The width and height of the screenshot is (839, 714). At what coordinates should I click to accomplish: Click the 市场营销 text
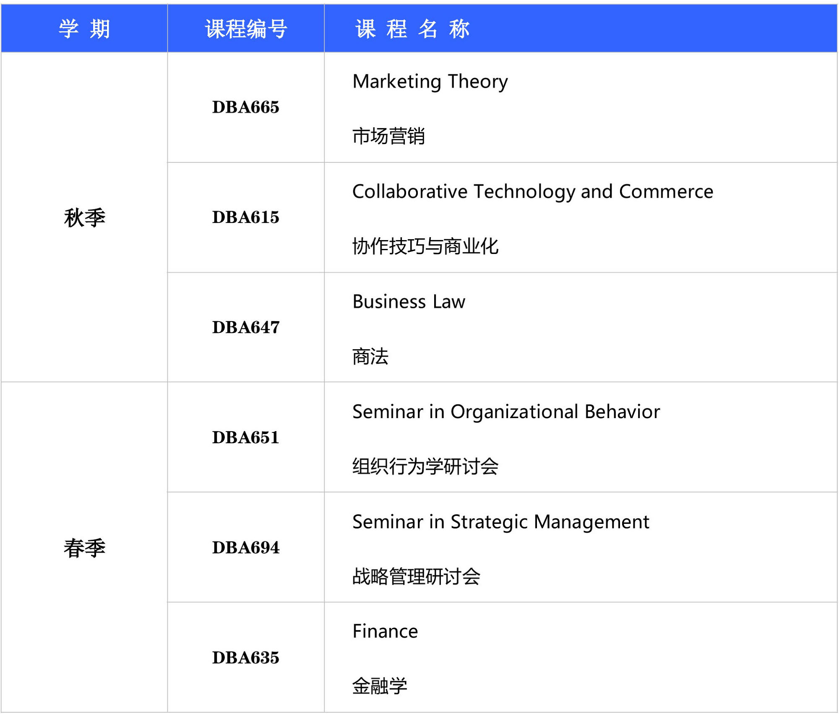[x=388, y=136]
